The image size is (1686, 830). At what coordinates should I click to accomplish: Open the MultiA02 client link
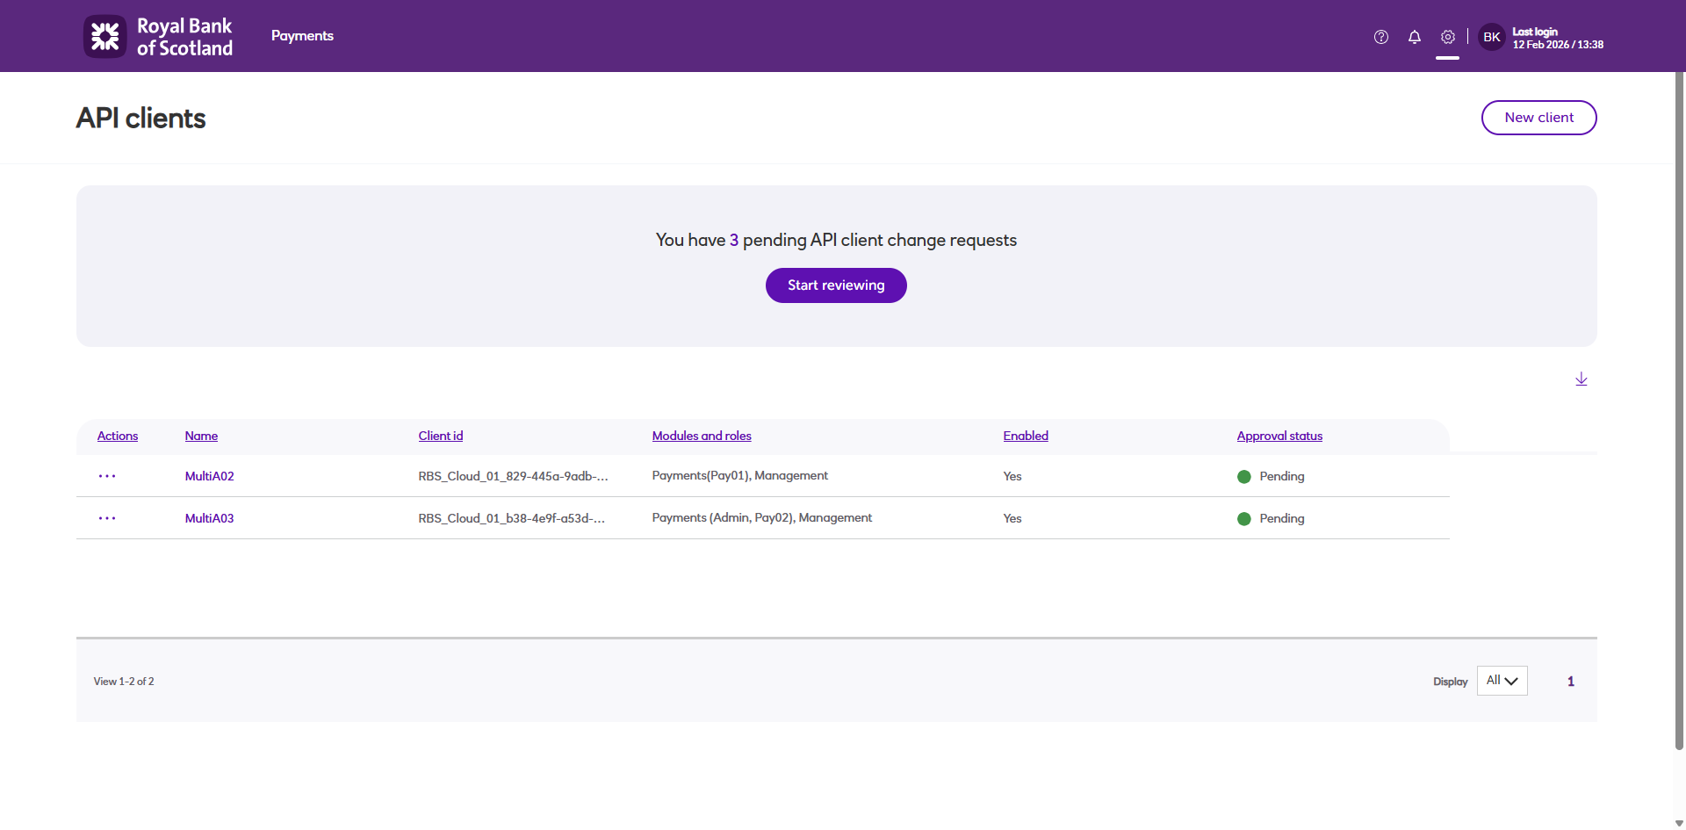point(210,476)
